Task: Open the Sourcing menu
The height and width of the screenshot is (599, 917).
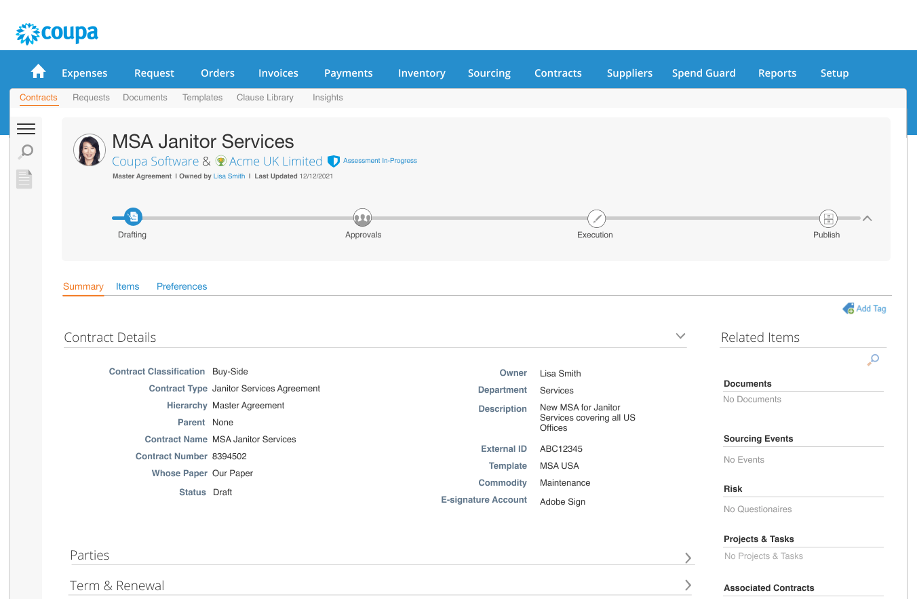Action: (489, 73)
